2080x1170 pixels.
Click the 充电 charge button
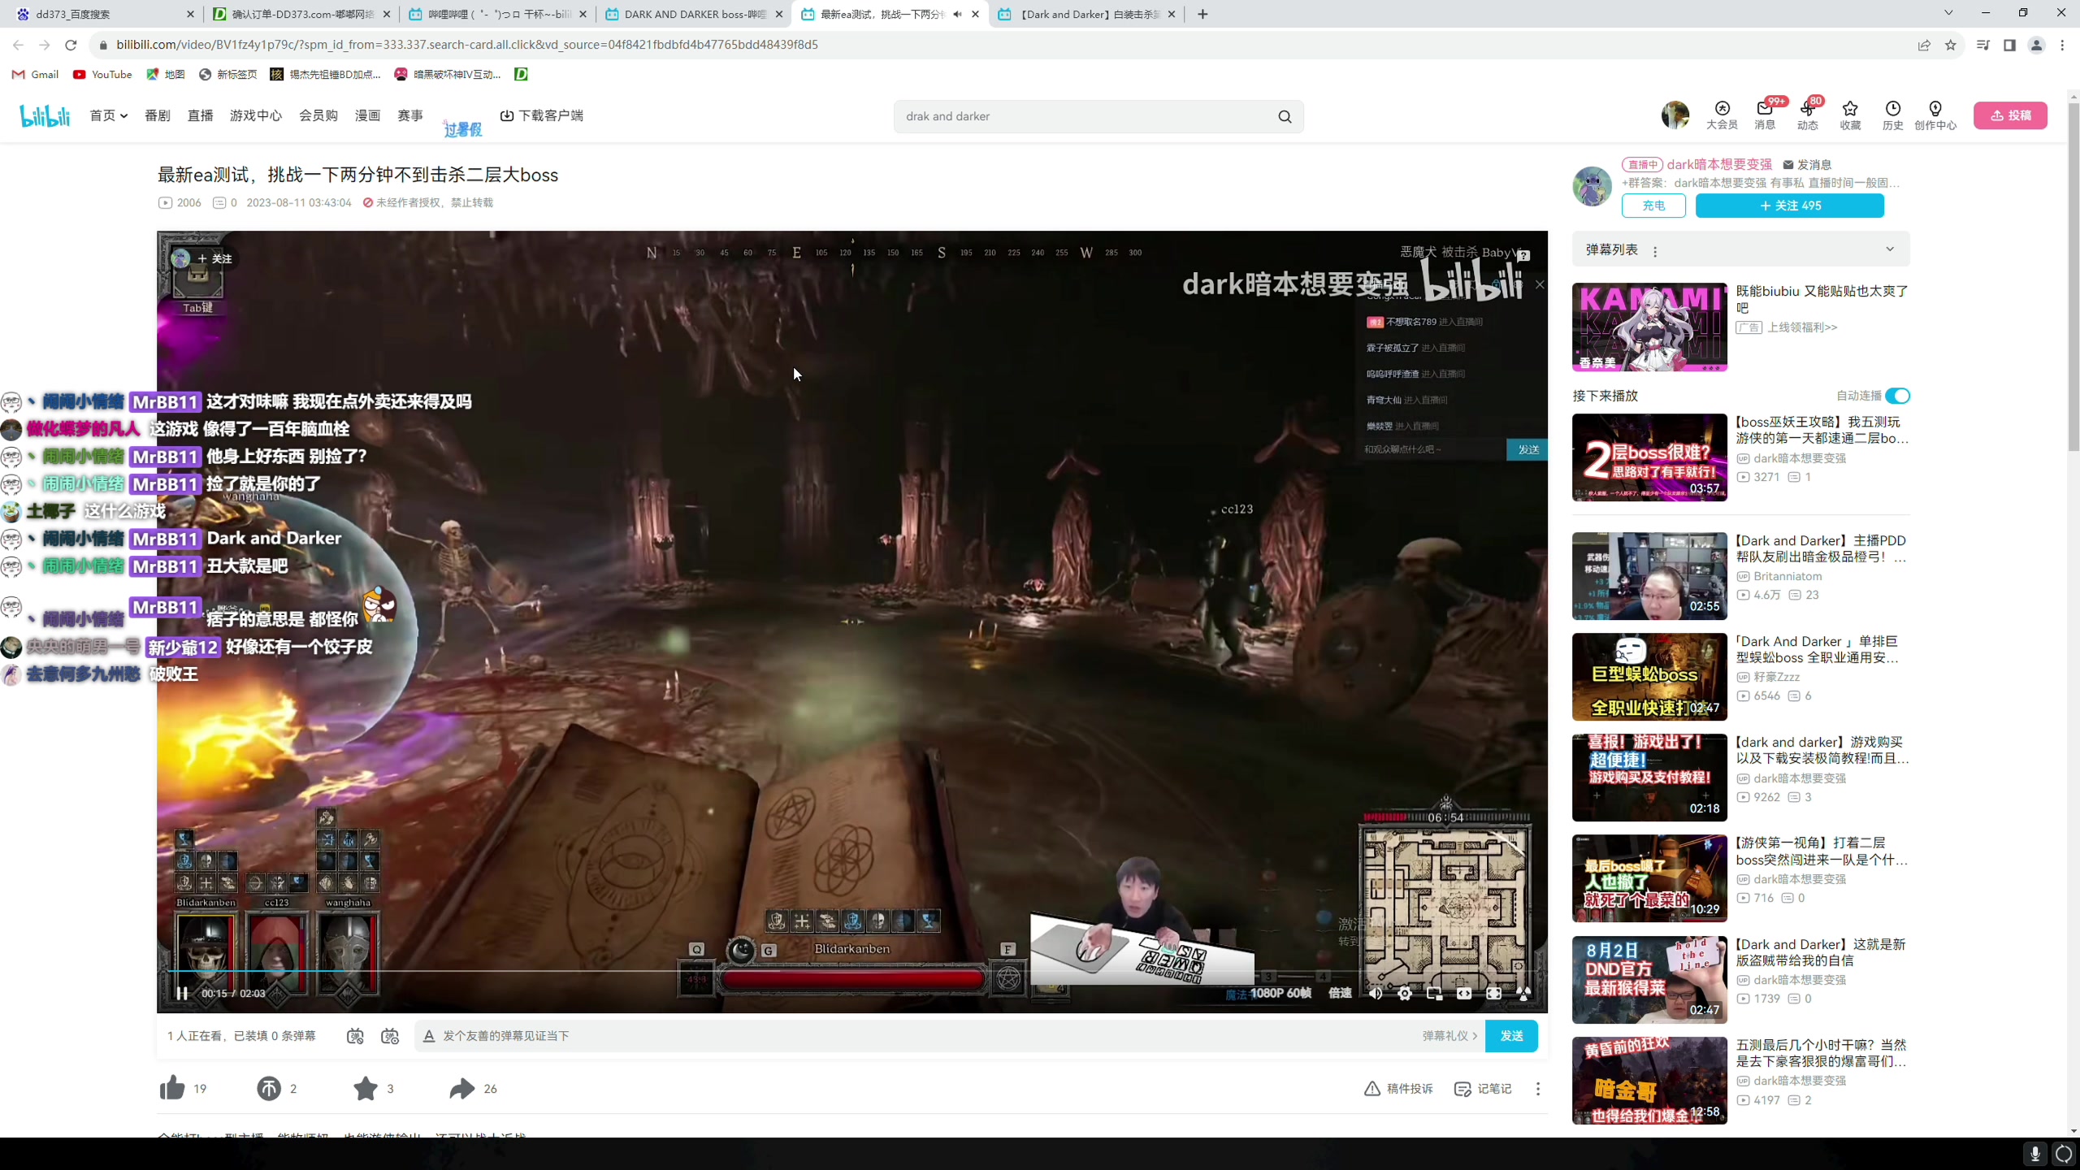1653,206
